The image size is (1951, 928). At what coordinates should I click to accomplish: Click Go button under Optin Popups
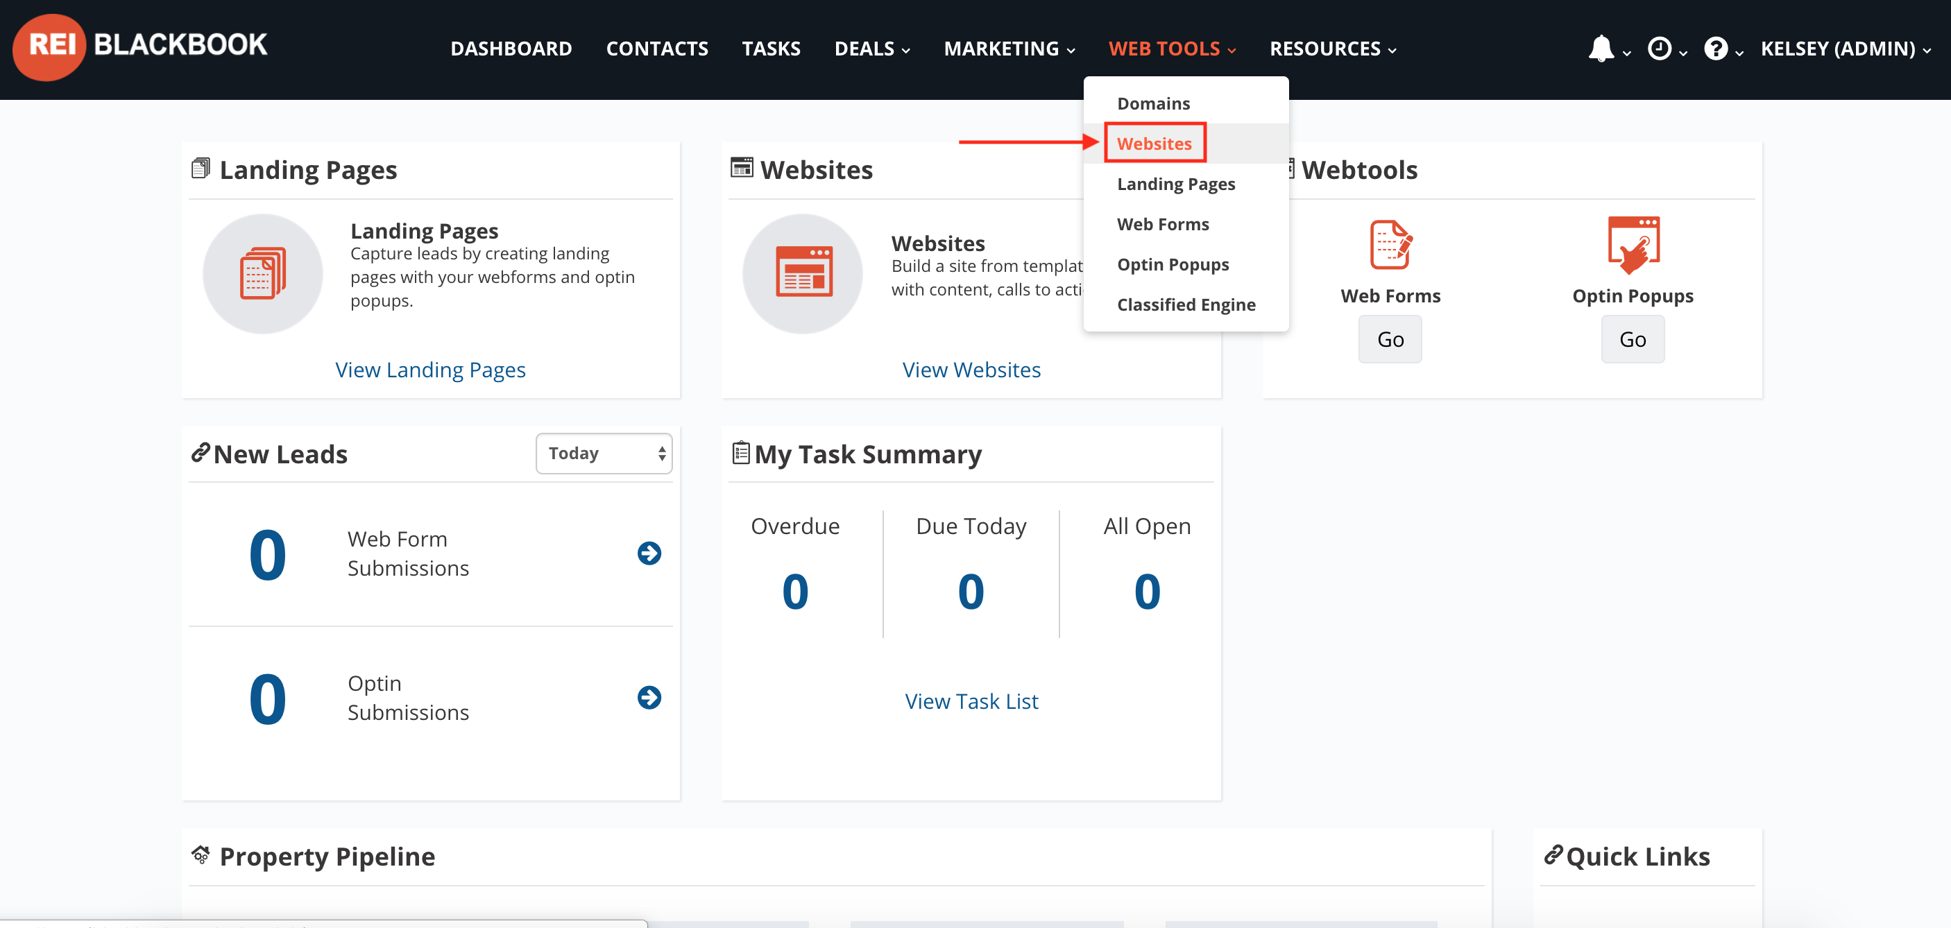tap(1633, 339)
